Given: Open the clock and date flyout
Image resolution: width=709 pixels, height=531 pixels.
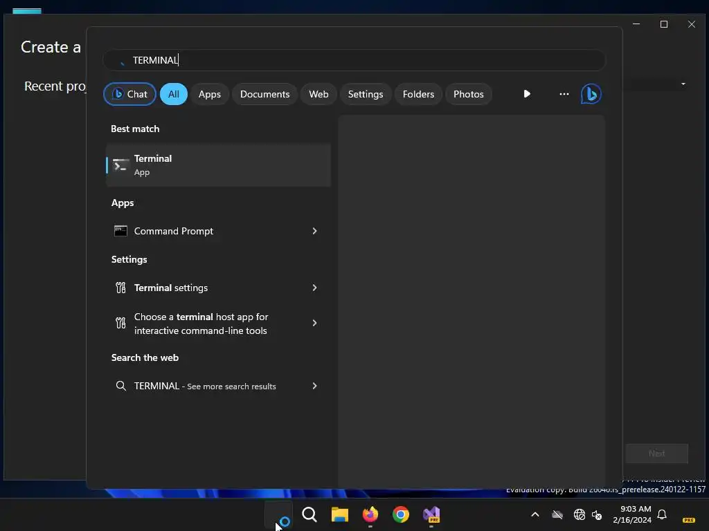Looking at the screenshot, I should (632, 514).
